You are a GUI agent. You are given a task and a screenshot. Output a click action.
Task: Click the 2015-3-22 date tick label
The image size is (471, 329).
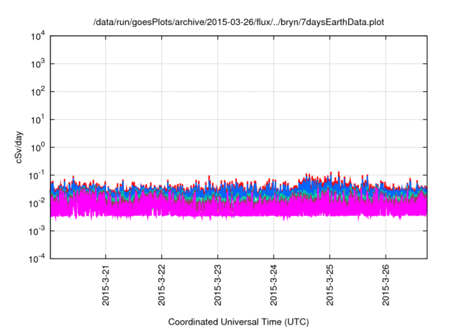click(162, 285)
